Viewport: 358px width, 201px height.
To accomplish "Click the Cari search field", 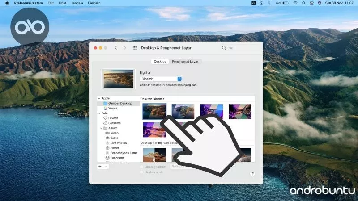I will 239,48.
